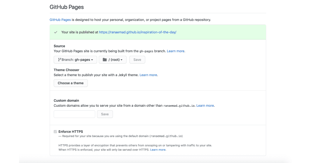The image size is (311, 163).
Task: Open Learn more link about HTTPS enforcement
Action: [x=158, y=149]
